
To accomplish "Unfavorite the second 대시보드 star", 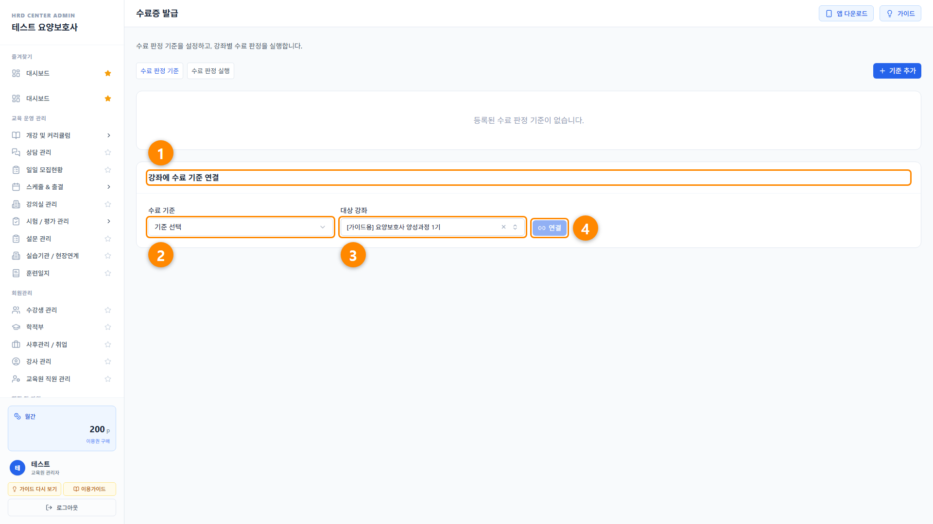I will [x=108, y=98].
